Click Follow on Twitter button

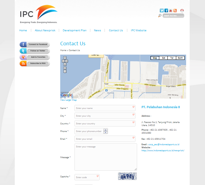[x=35, y=51]
